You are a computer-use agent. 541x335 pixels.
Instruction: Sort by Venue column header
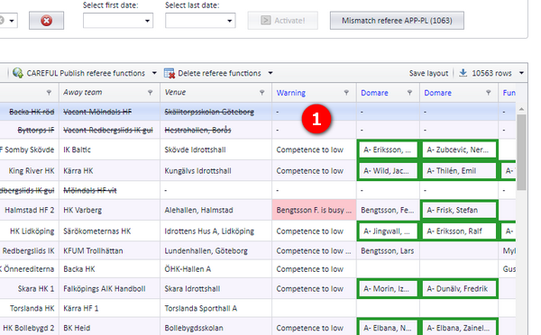coord(175,93)
